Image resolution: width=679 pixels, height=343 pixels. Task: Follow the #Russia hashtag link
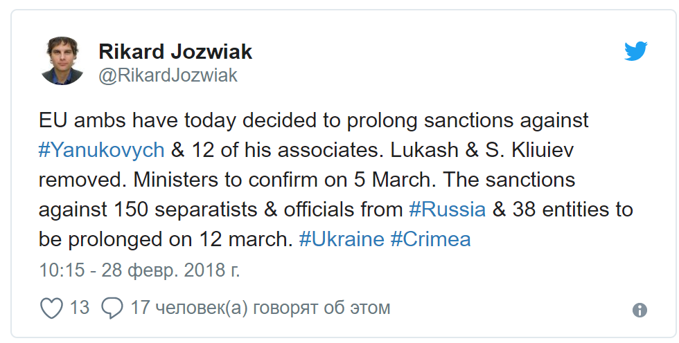pyautogui.click(x=447, y=209)
